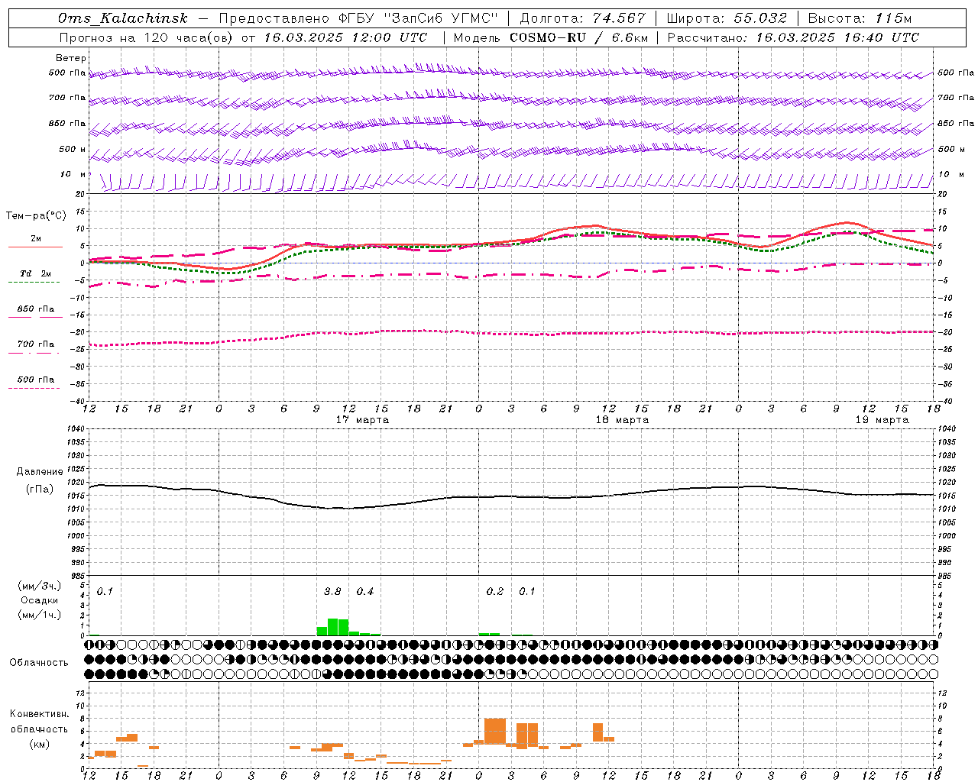Viewport: 978px width, 782px height.
Task: Click the Осадки panel label
Action: [40, 600]
